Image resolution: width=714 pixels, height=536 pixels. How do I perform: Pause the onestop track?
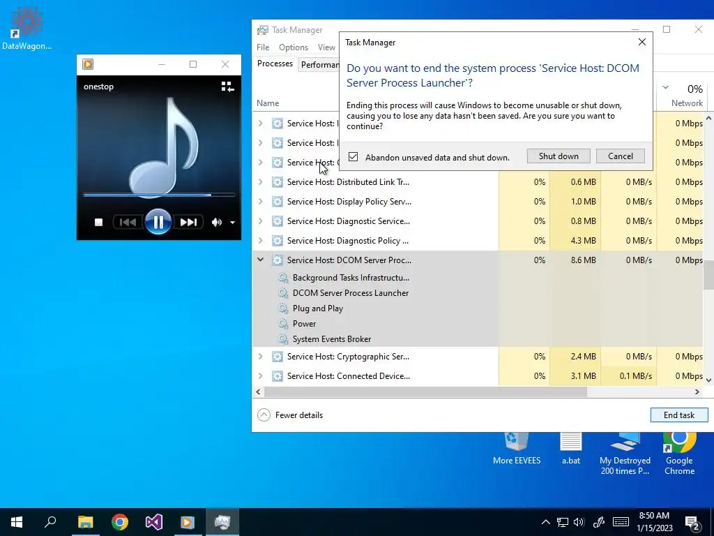click(x=158, y=223)
